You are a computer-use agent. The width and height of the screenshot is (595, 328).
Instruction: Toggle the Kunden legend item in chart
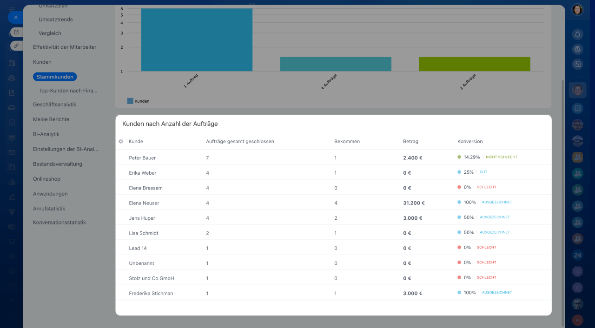[x=138, y=101]
